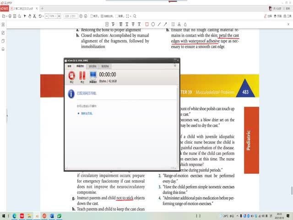
Task: Open the thumbnails sidebar panel icon
Action: [x=3, y=24]
